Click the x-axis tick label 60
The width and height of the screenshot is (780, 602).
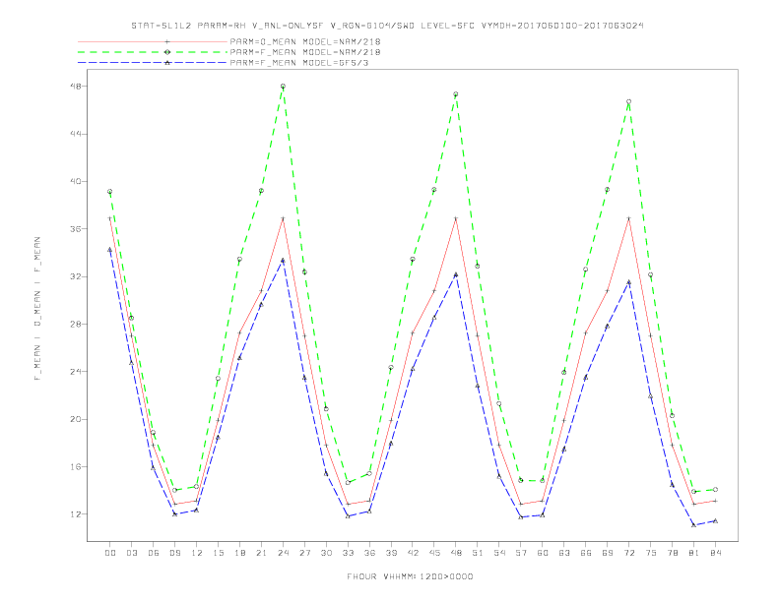pos(543,553)
